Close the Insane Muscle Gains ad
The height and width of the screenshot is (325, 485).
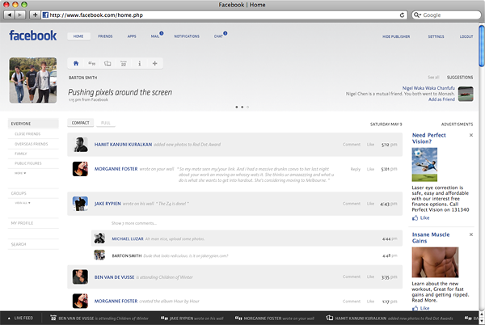(x=471, y=234)
